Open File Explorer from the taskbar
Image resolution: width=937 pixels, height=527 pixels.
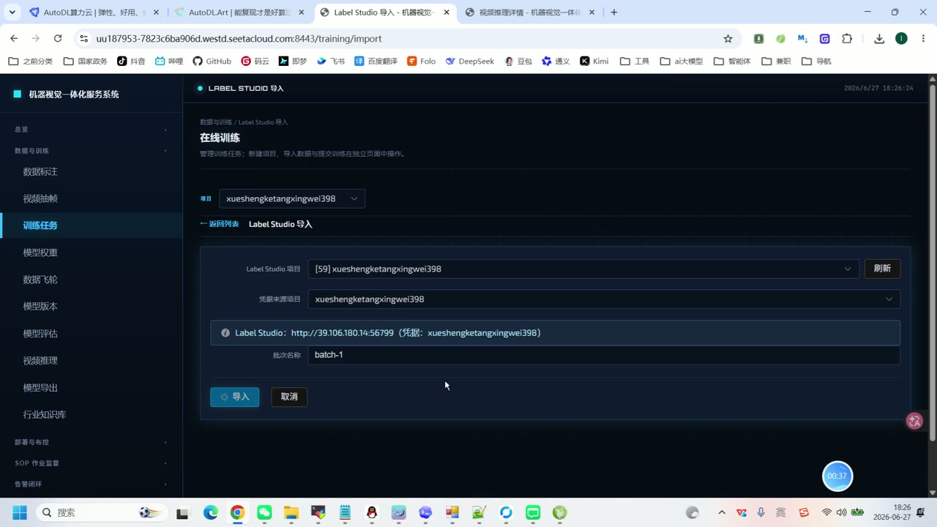291,512
